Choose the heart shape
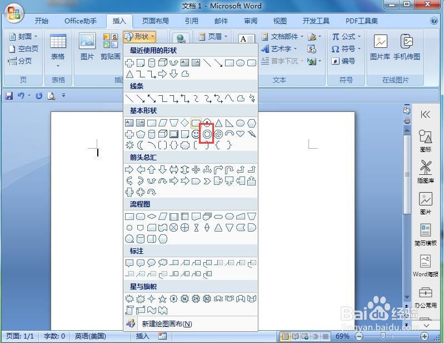 point(241,134)
